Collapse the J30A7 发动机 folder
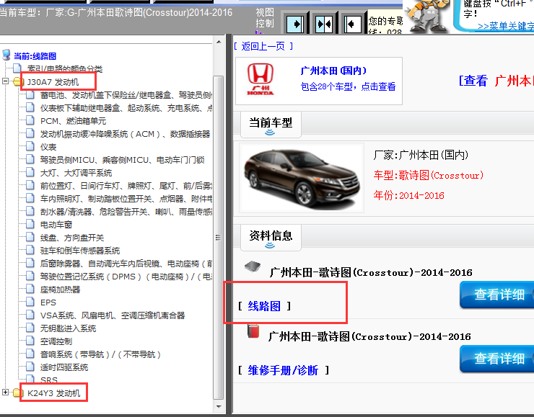Image resolution: width=534 pixels, height=417 pixels. (5, 81)
